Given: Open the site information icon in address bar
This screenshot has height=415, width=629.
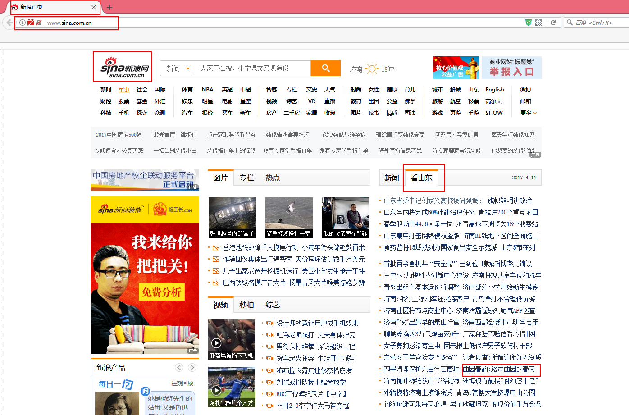Looking at the screenshot, I should point(22,23).
